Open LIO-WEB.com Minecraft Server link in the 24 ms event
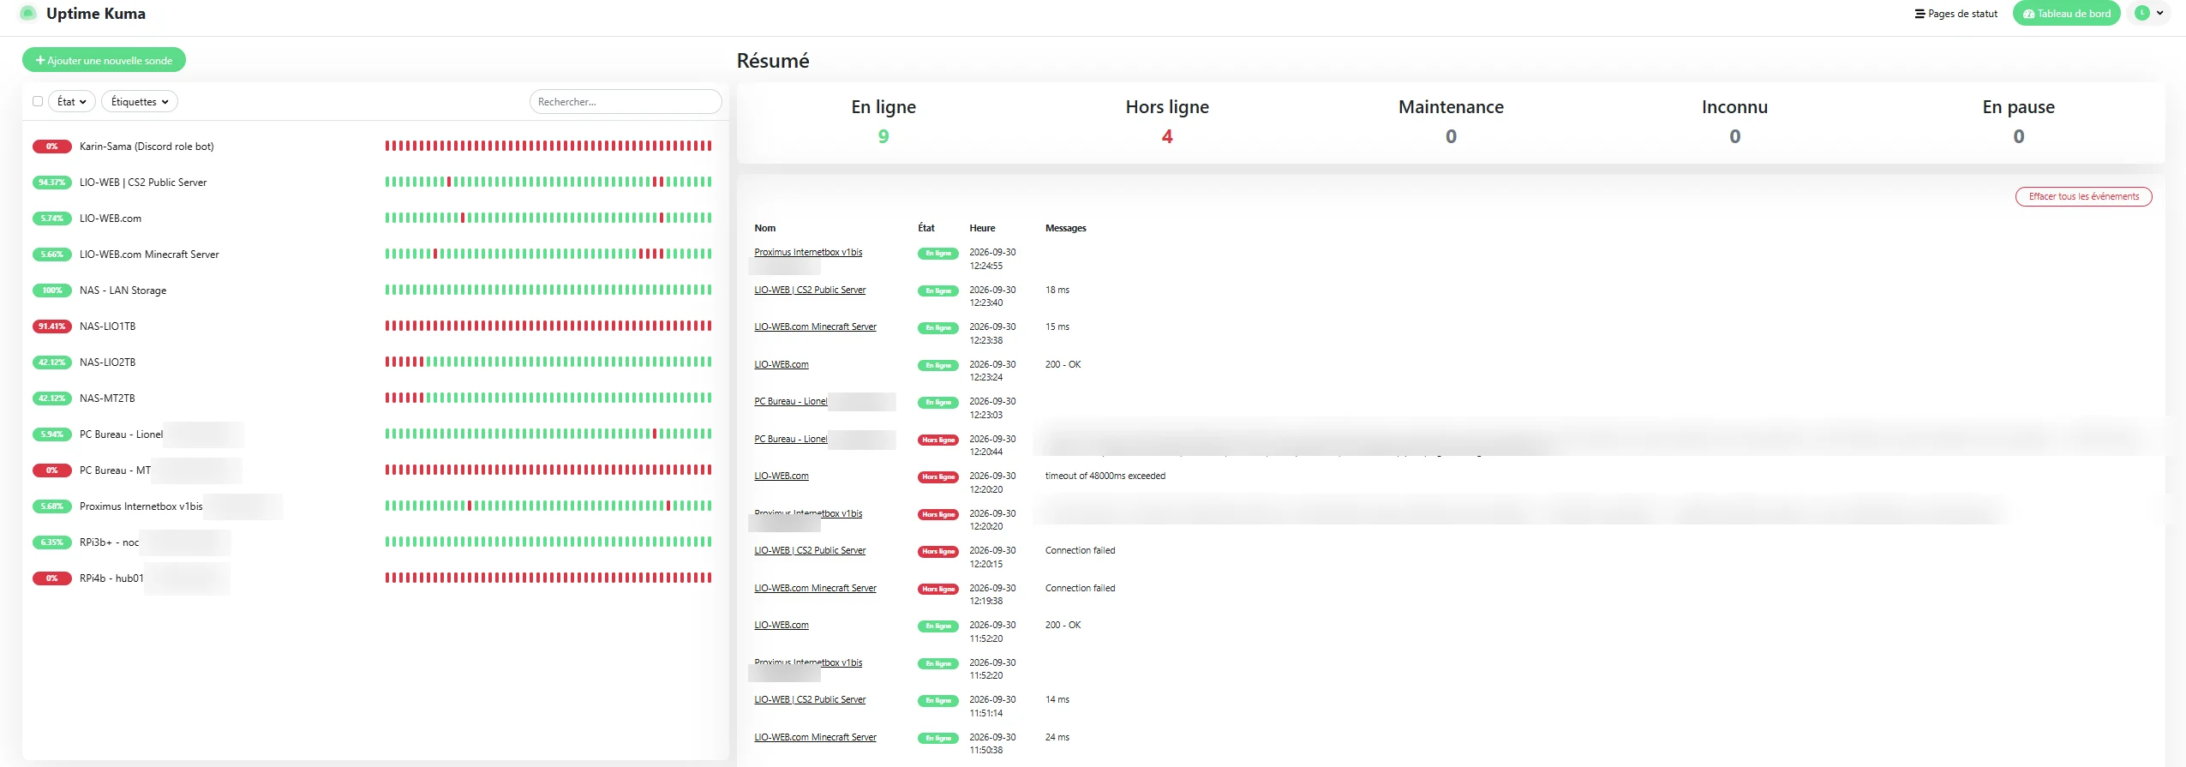 [815, 738]
